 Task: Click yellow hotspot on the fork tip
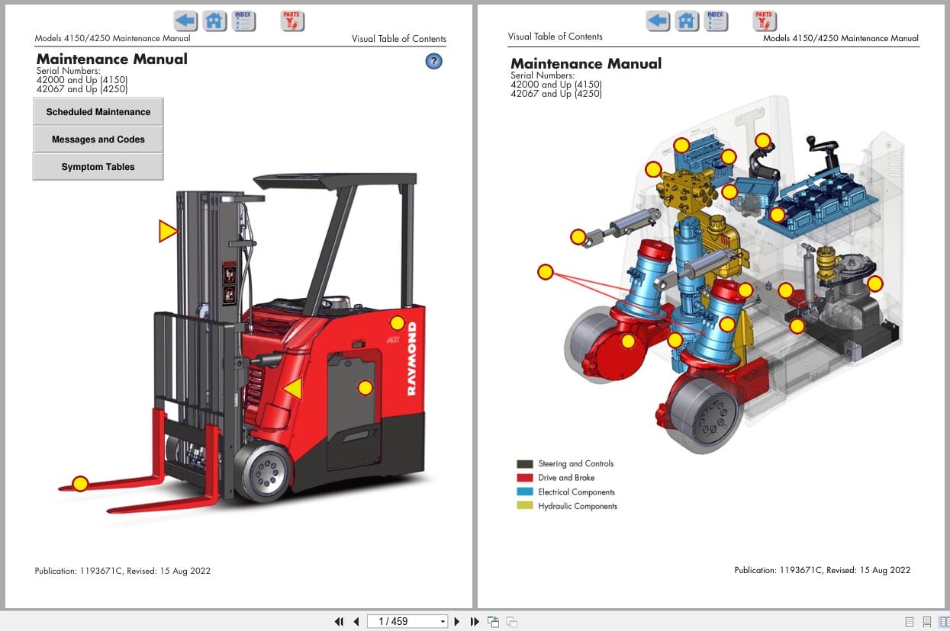pos(80,483)
